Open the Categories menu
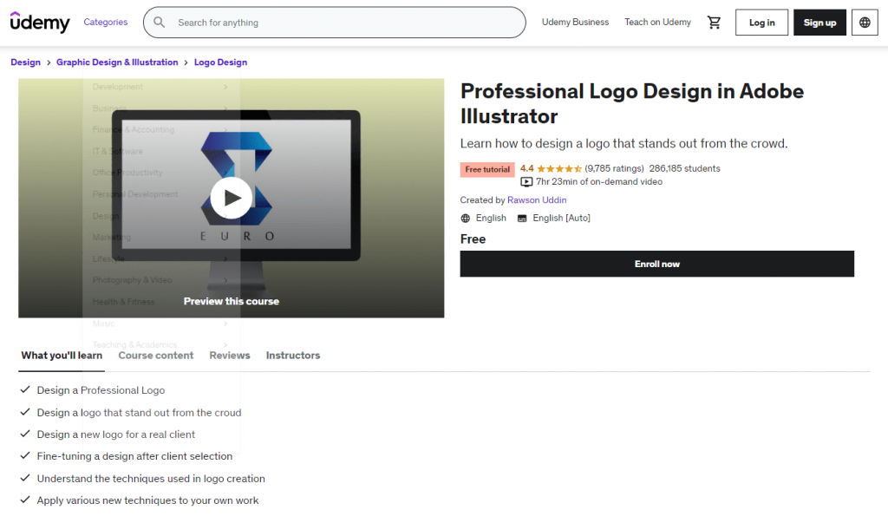The height and width of the screenshot is (523, 888). point(105,22)
